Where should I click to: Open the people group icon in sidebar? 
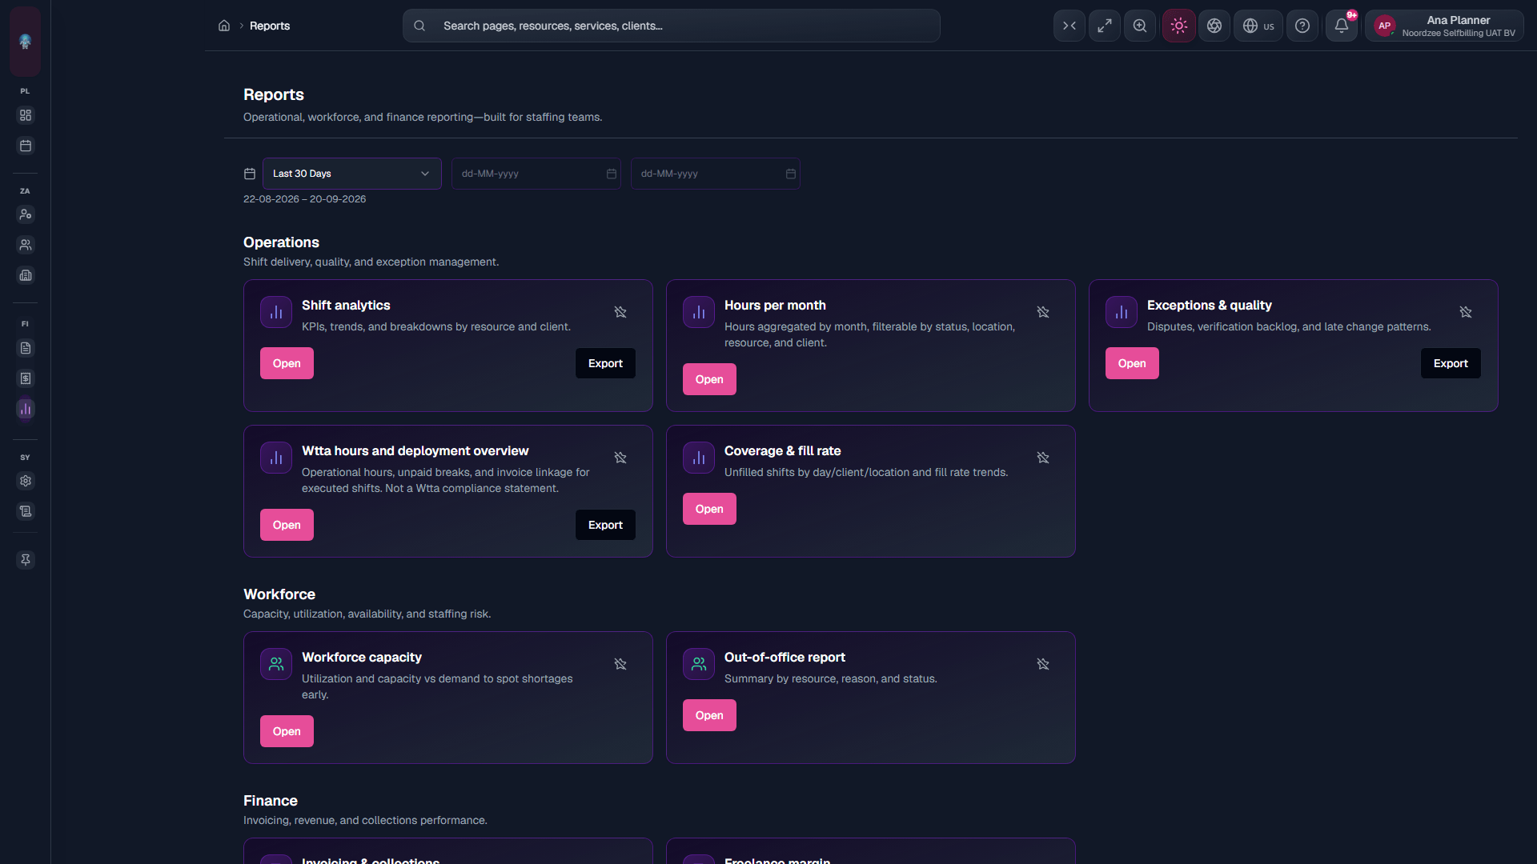[26, 245]
